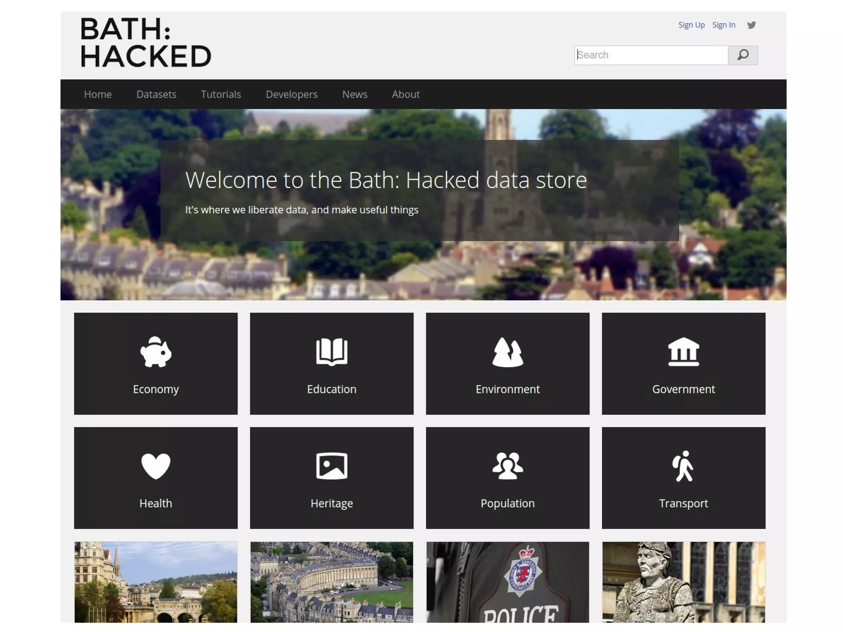Open the Education book icon
This screenshot has width=843, height=632.
click(331, 352)
